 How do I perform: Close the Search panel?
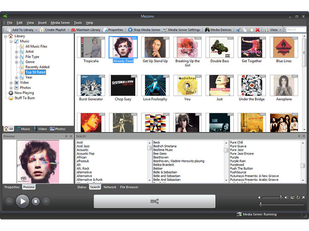pos(304,136)
